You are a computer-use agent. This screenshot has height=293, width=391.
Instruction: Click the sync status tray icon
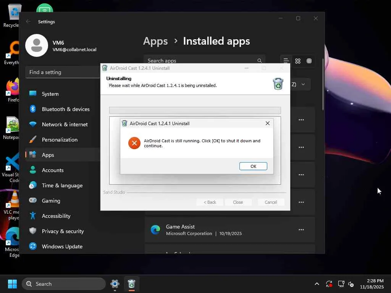point(329,284)
